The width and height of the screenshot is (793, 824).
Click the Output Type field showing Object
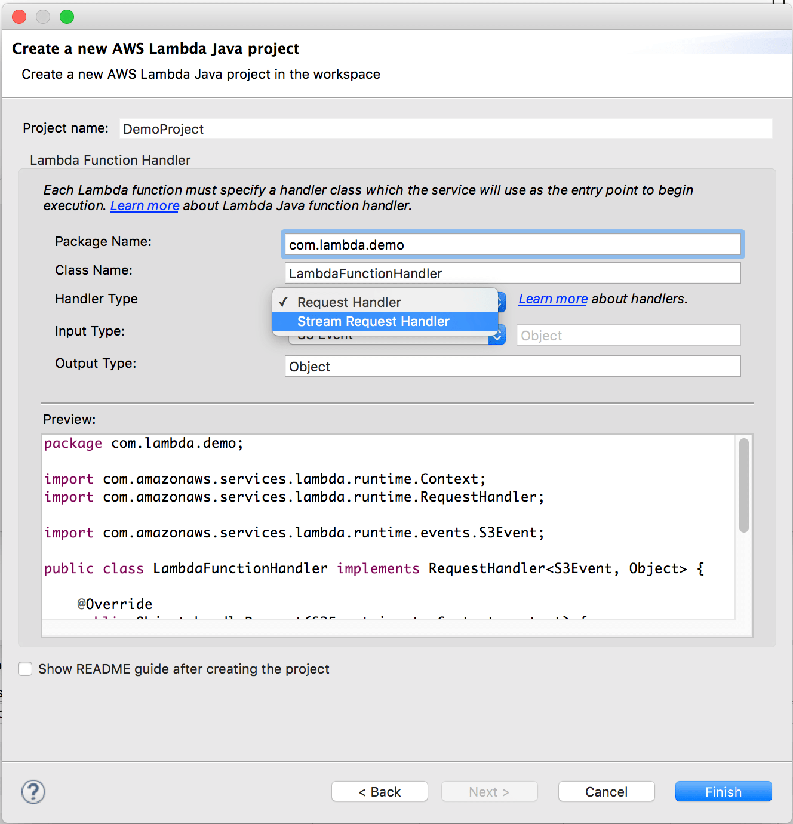click(512, 366)
